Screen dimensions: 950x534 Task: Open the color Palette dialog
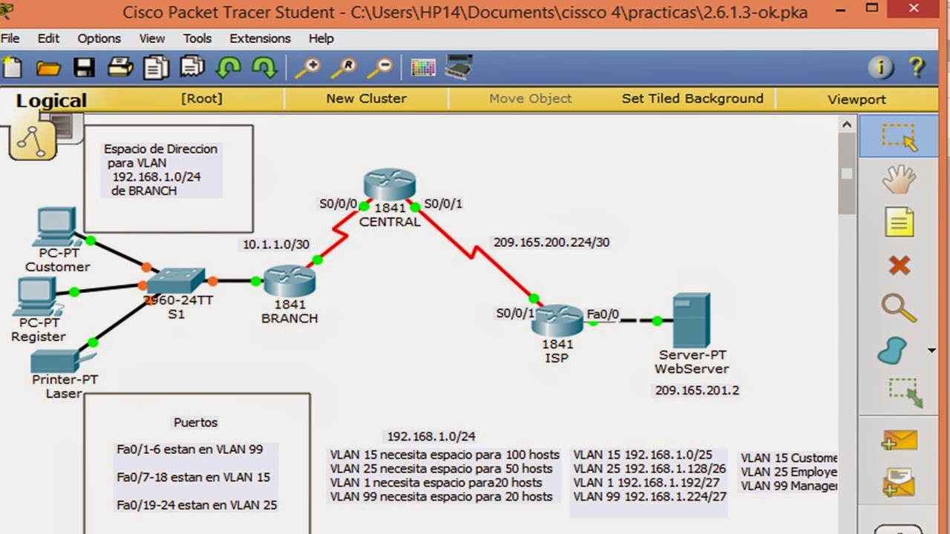coord(423,67)
